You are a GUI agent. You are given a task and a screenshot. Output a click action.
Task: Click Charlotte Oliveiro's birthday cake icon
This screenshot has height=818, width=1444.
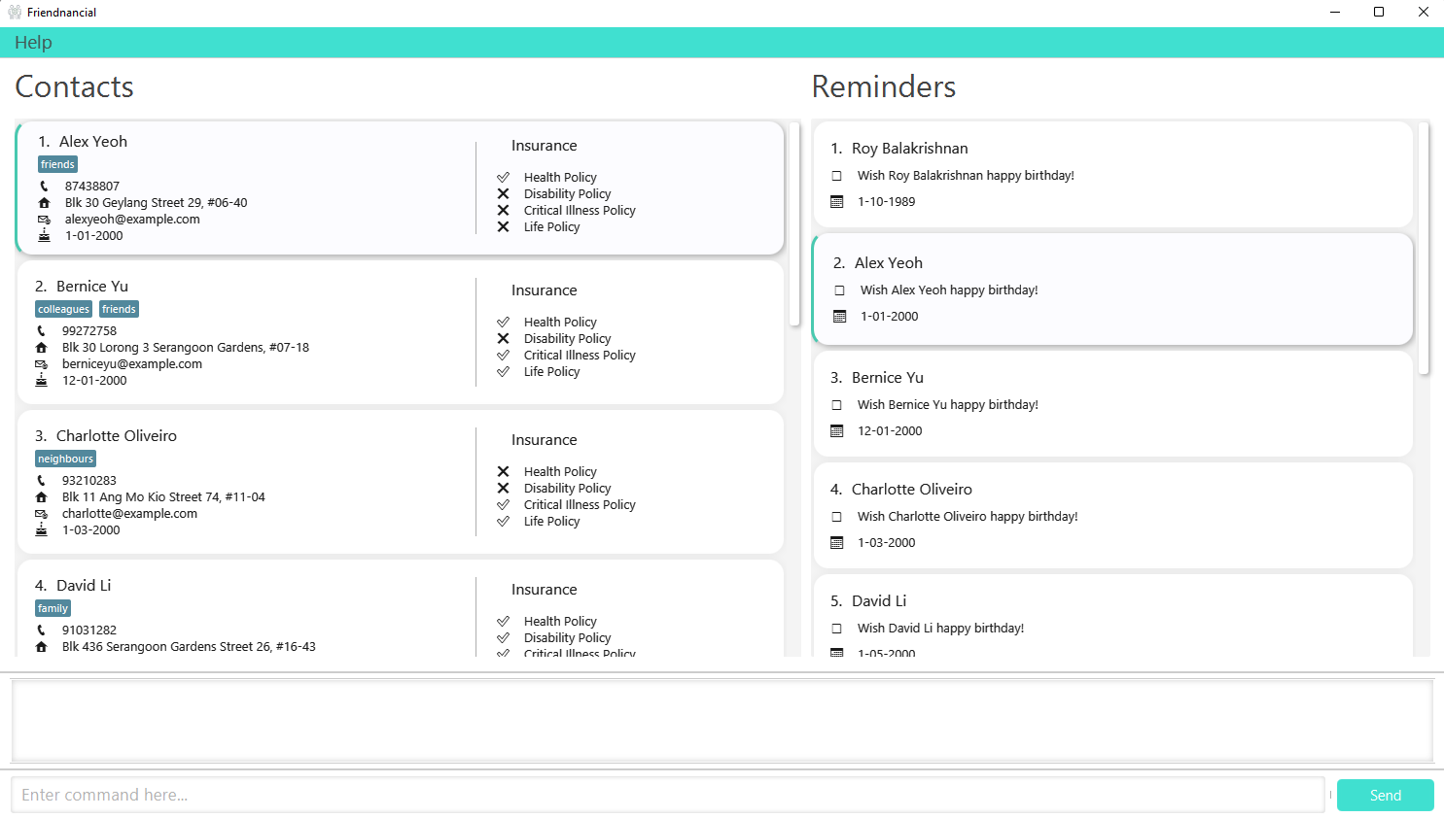click(41, 530)
